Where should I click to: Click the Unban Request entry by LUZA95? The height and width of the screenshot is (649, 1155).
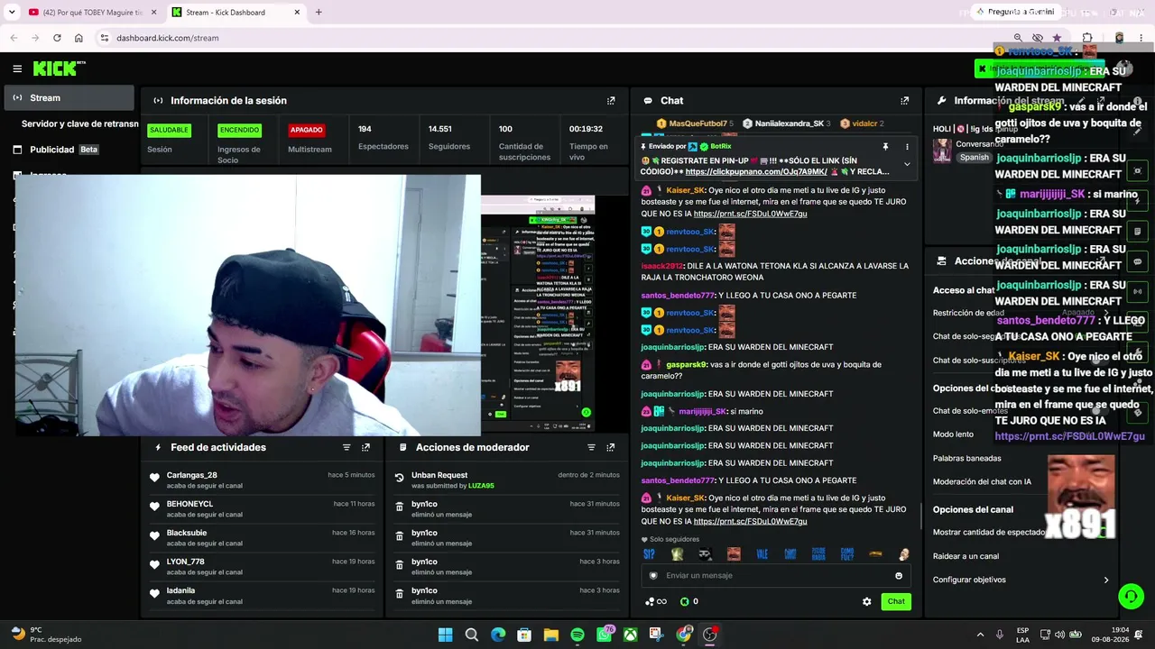pyautogui.click(x=507, y=480)
